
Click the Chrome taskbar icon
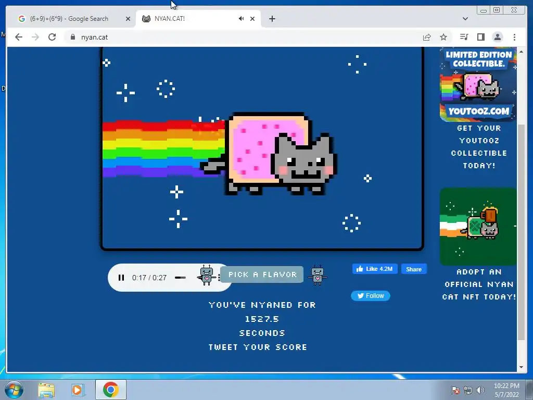(x=111, y=390)
